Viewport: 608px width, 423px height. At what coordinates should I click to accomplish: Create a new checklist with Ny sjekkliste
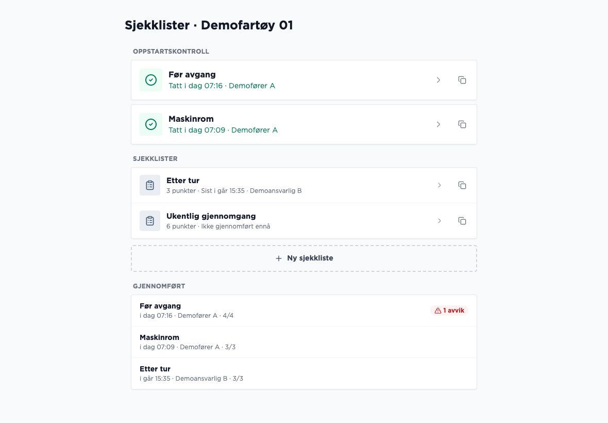click(304, 258)
